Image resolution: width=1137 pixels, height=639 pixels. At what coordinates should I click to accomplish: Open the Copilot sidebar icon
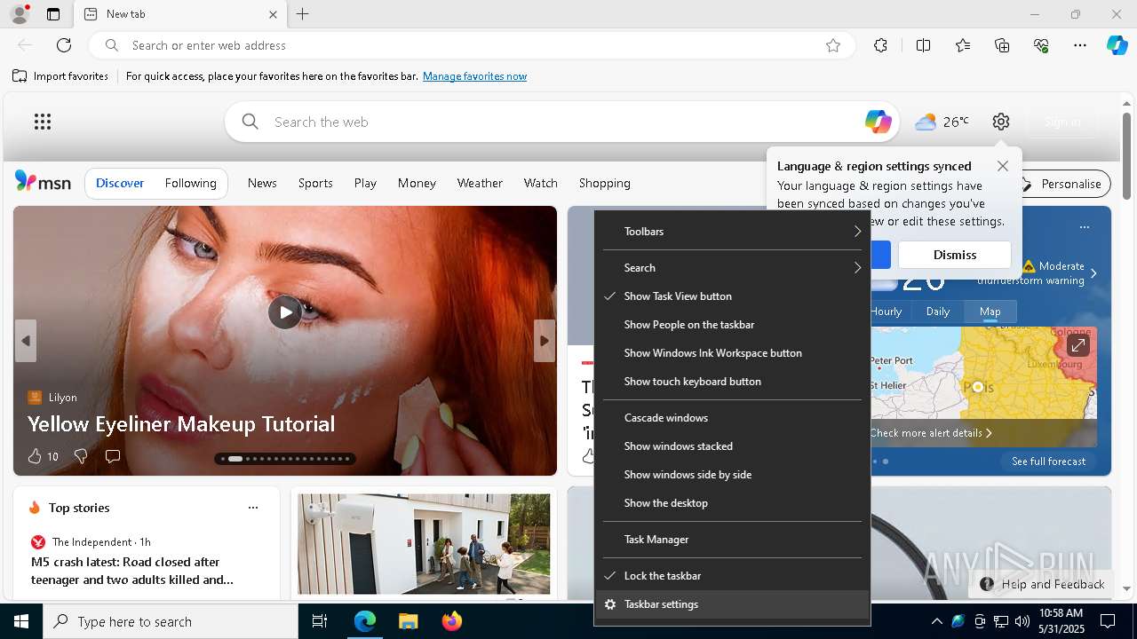click(1117, 45)
